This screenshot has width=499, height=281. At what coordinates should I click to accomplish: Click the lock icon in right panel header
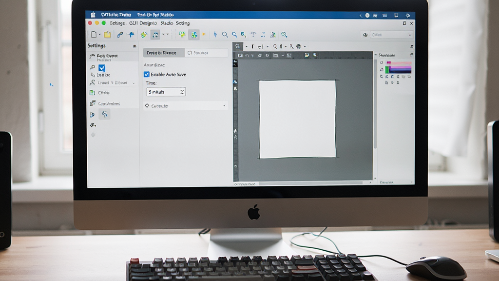point(411,55)
